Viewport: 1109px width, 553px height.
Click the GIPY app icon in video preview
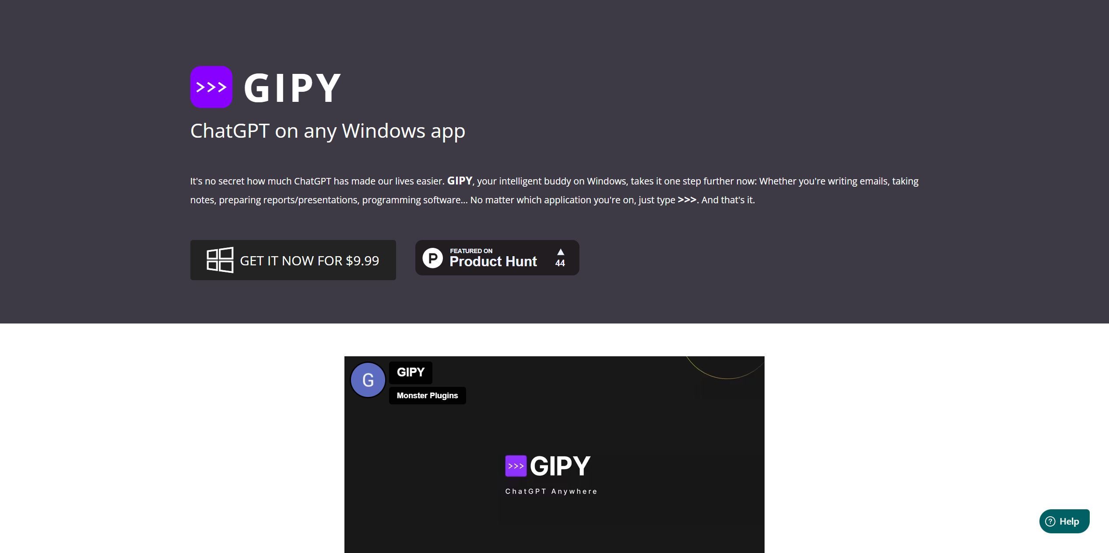[x=516, y=466]
